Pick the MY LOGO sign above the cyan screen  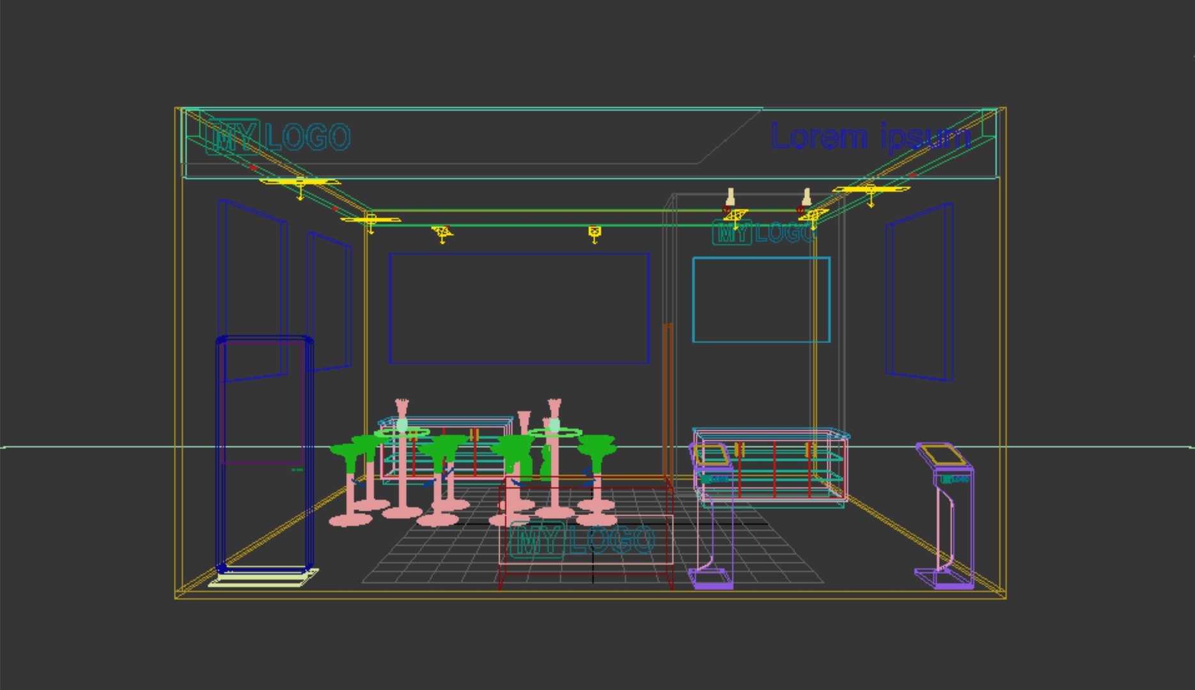[763, 233]
